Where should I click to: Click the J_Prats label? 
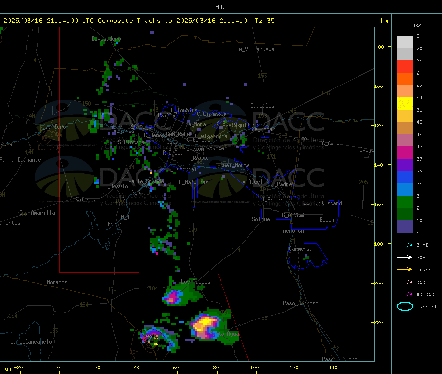click(x=272, y=200)
